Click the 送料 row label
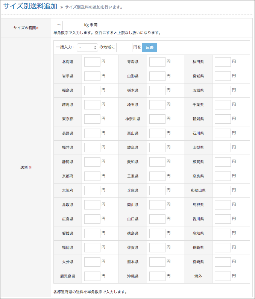 click(x=26, y=167)
